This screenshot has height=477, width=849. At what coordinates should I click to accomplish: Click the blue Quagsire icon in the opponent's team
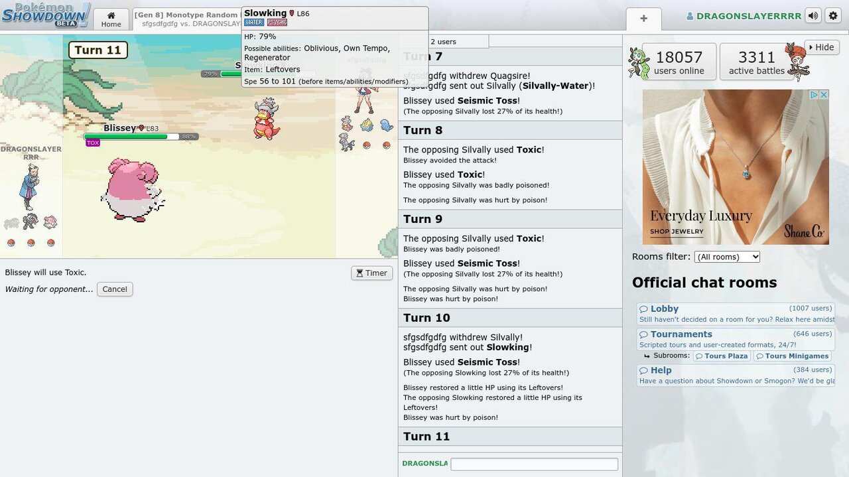pyautogui.click(x=386, y=125)
